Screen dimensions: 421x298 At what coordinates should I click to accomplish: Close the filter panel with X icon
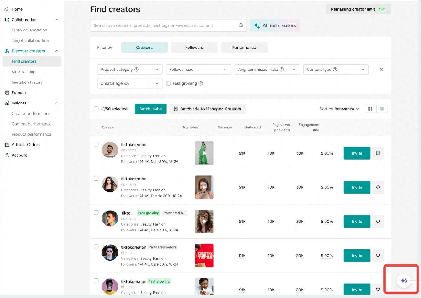(381, 70)
